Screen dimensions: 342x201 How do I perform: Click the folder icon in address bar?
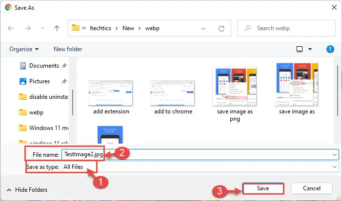click(76, 28)
